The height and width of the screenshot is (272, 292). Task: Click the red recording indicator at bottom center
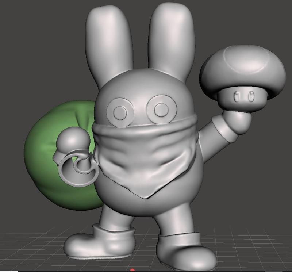(132, 270)
